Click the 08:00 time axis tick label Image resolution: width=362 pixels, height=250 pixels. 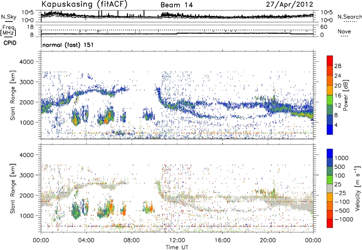132,241
